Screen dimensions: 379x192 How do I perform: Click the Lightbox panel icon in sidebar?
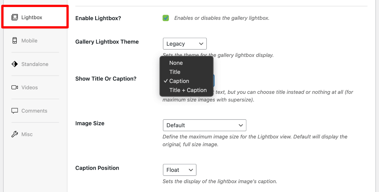(x=14, y=17)
